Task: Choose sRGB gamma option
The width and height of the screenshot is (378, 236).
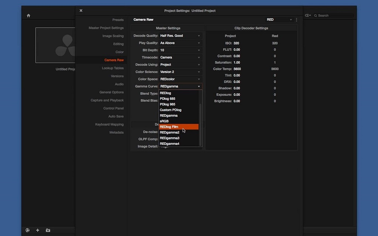Action: pos(179,121)
